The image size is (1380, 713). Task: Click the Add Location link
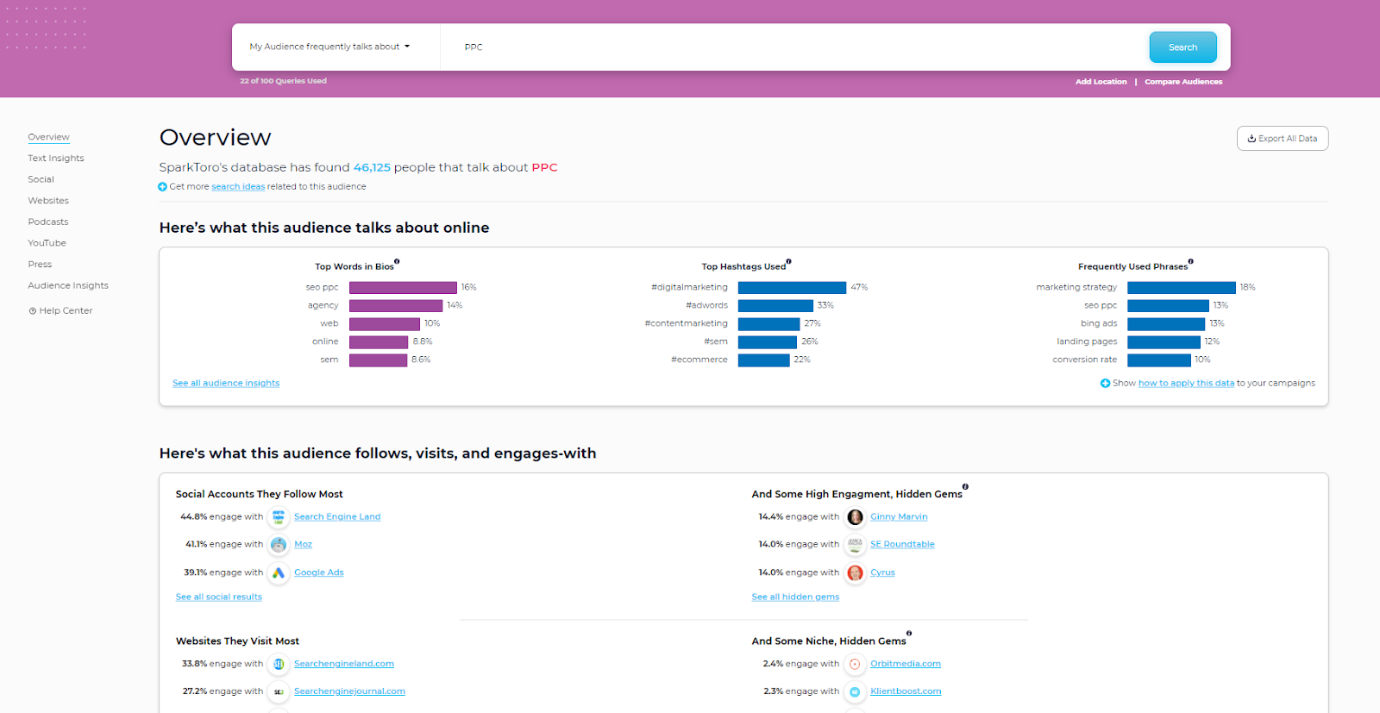[1101, 82]
